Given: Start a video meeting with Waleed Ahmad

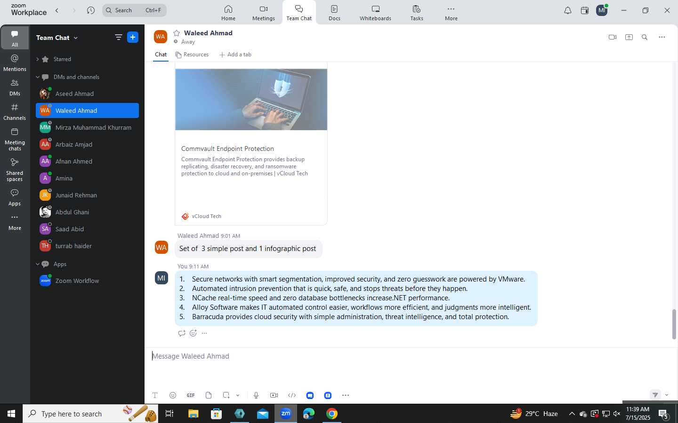Looking at the screenshot, I should 612,37.
